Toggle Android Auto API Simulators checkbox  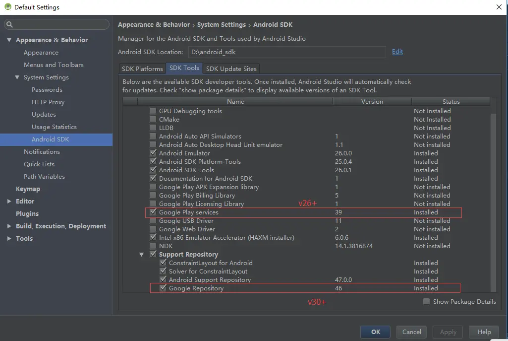tap(153, 136)
